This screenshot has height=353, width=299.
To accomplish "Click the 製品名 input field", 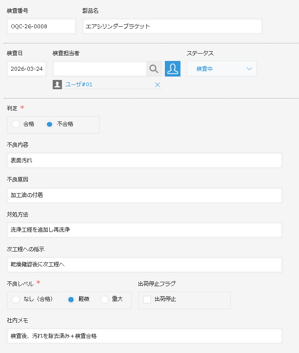I will click(x=172, y=26).
